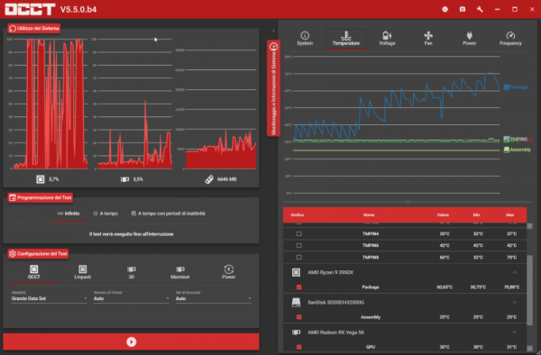Click the scrollbar down arrow in sensor table
Screen dimensions: 541x355
529,348
